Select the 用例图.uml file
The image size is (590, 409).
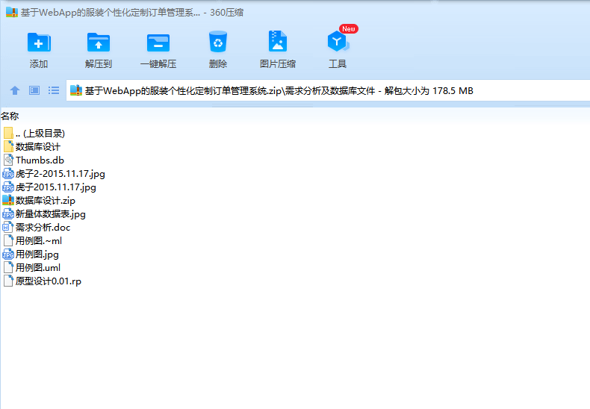[32, 268]
